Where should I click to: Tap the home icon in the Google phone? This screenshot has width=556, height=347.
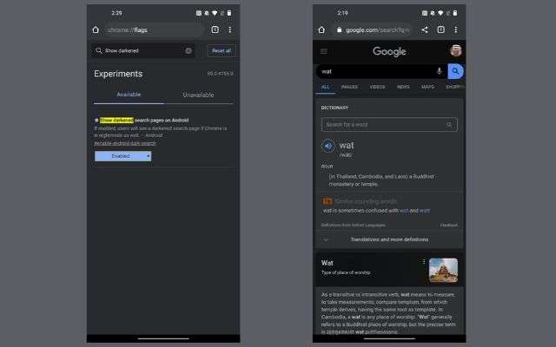click(321, 29)
